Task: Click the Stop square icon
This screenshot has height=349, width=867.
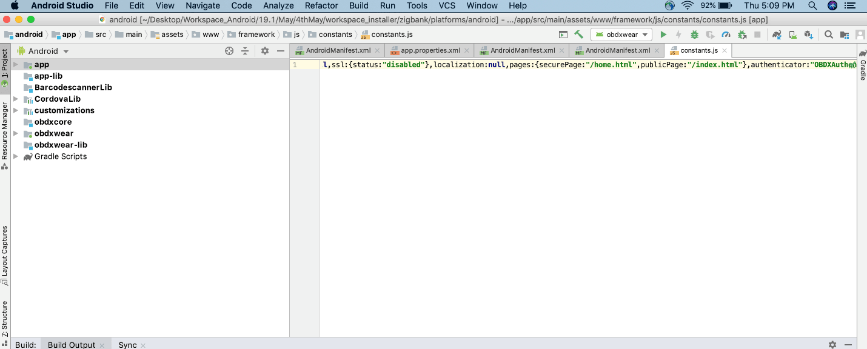Action: pos(757,35)
